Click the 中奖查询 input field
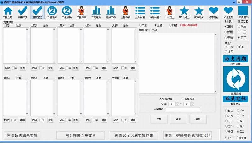 pos(183,109)
